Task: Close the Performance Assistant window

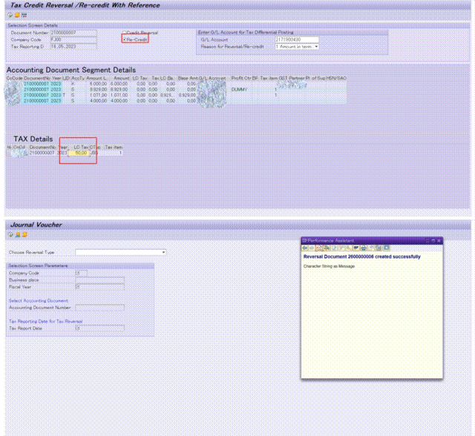Action: (x=439, y=241)
